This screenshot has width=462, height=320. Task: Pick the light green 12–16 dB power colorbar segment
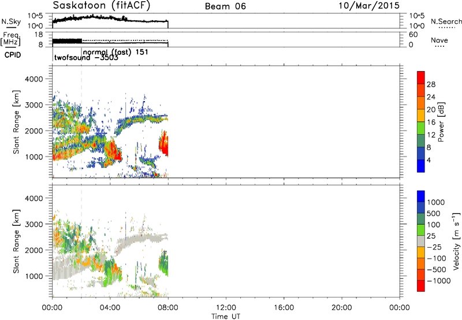[421, 128]
